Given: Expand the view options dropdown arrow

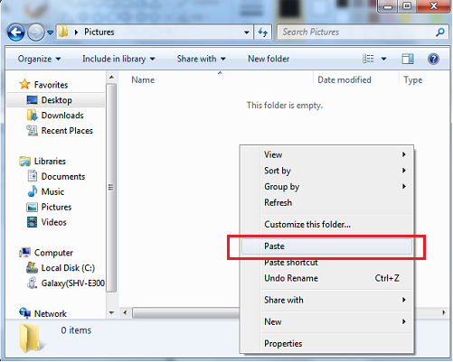Looking at the screenshot, I should (x=384, y=59).
